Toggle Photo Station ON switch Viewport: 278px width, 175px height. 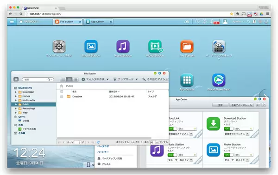(228, 155)
